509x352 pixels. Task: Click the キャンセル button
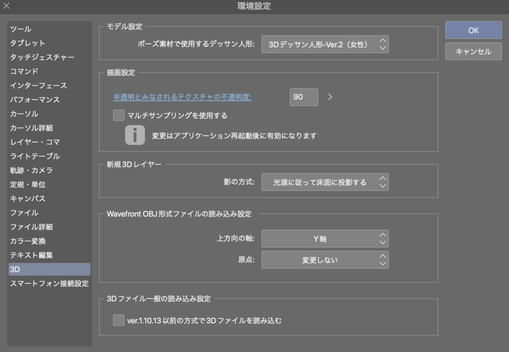pos(473,51)
